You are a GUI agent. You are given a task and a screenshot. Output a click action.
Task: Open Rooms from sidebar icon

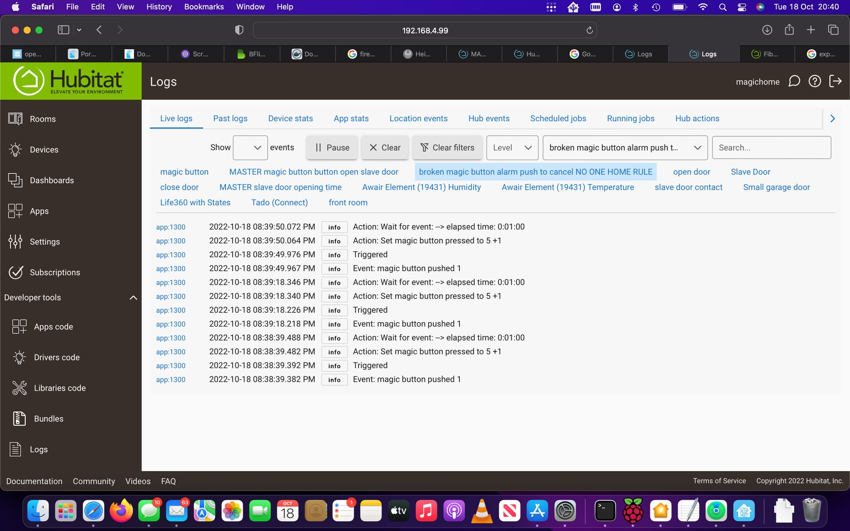point(15,119)
